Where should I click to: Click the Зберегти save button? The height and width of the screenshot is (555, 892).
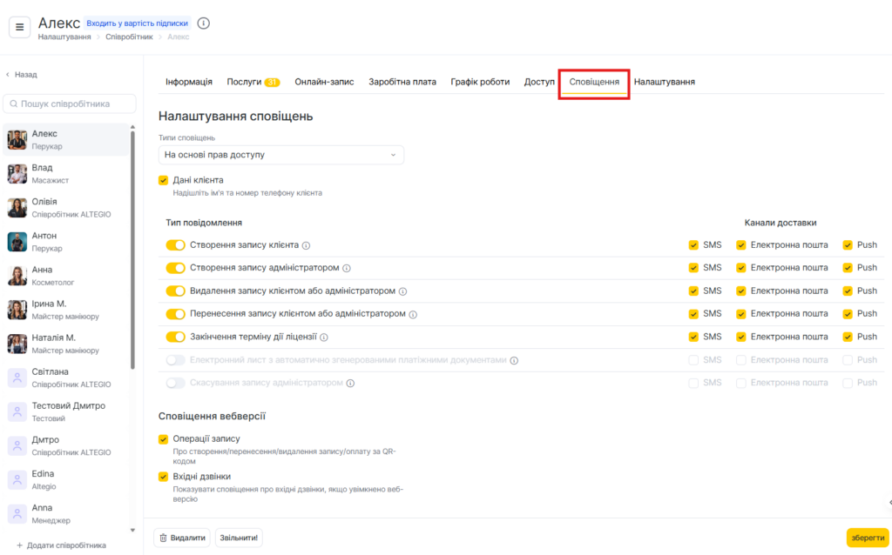868,538
